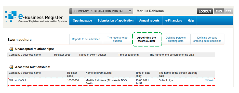Open the Annual reports menu
The image size is (239, 93).
tap(149, 21)
